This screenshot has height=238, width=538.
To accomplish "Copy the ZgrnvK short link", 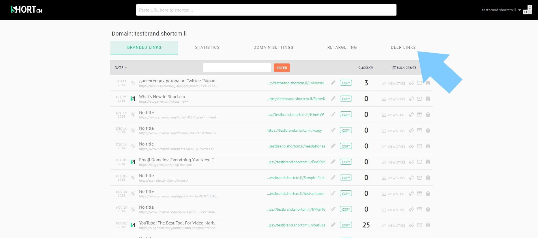I will tap(346, 99).
